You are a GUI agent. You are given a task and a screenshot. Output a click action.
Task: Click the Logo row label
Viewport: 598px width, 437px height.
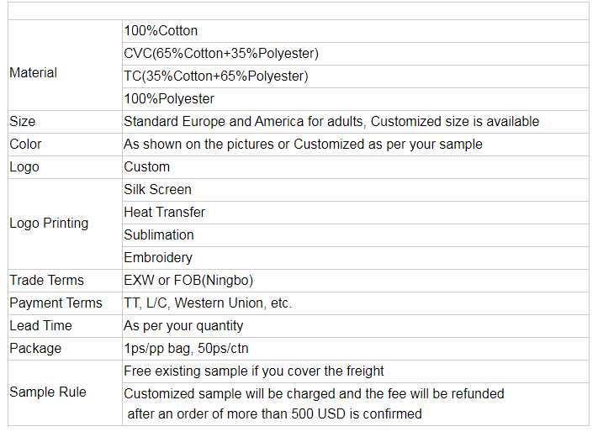point(24,167)
